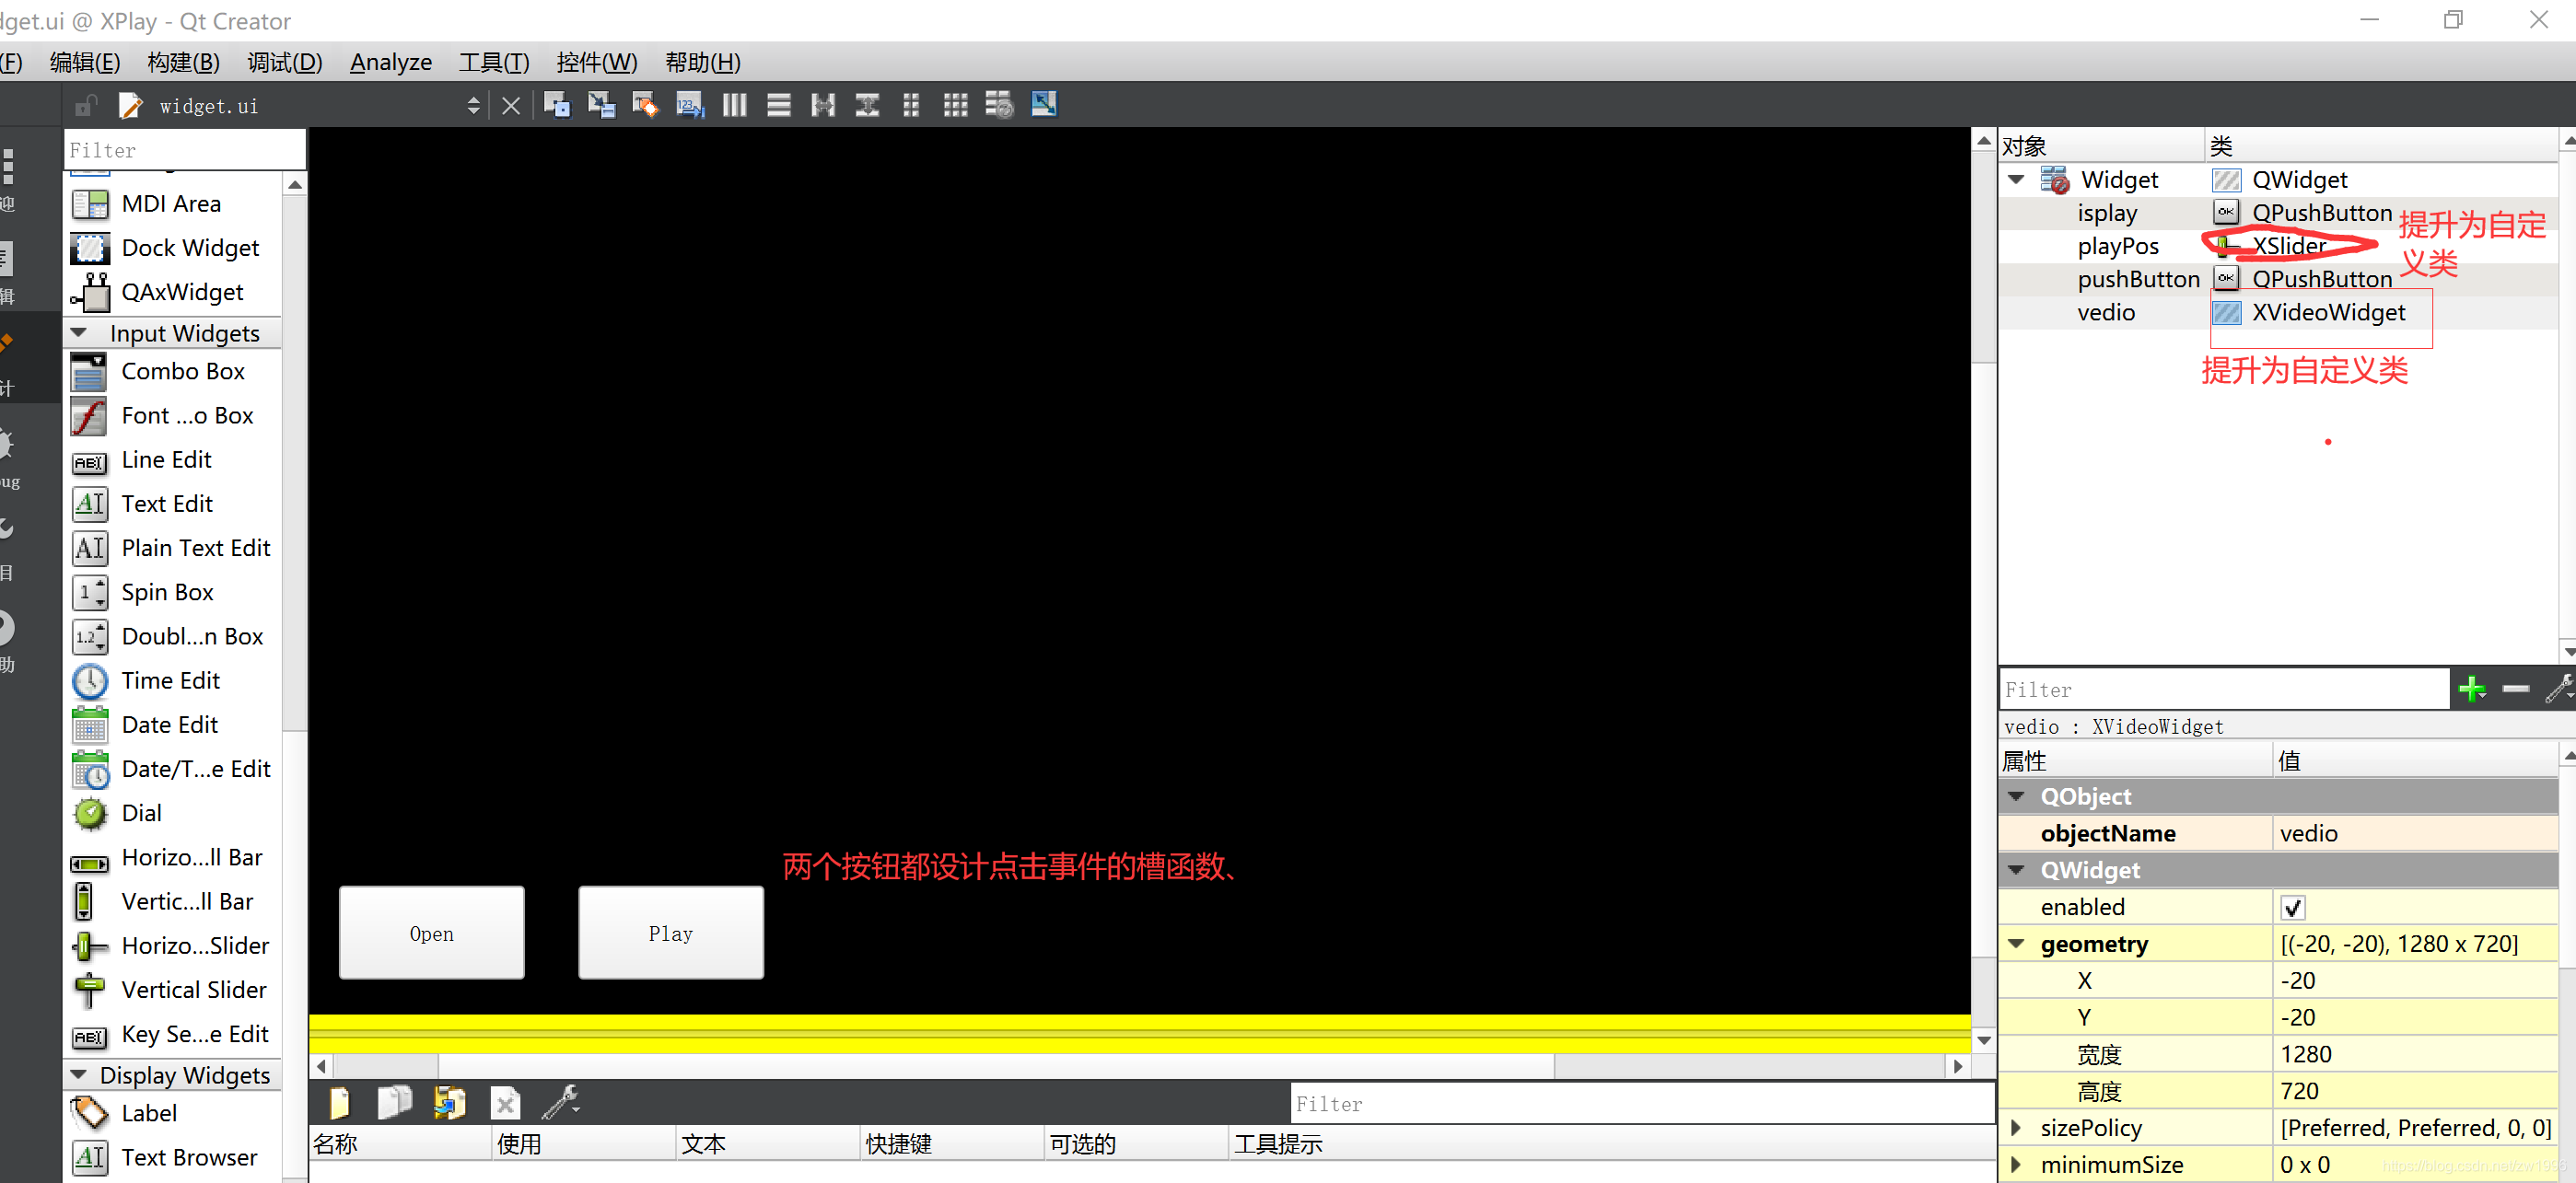2576x1183 pixels.
Task: Expand the sizePolicy property
Action: click(x=2016, y=1128)
